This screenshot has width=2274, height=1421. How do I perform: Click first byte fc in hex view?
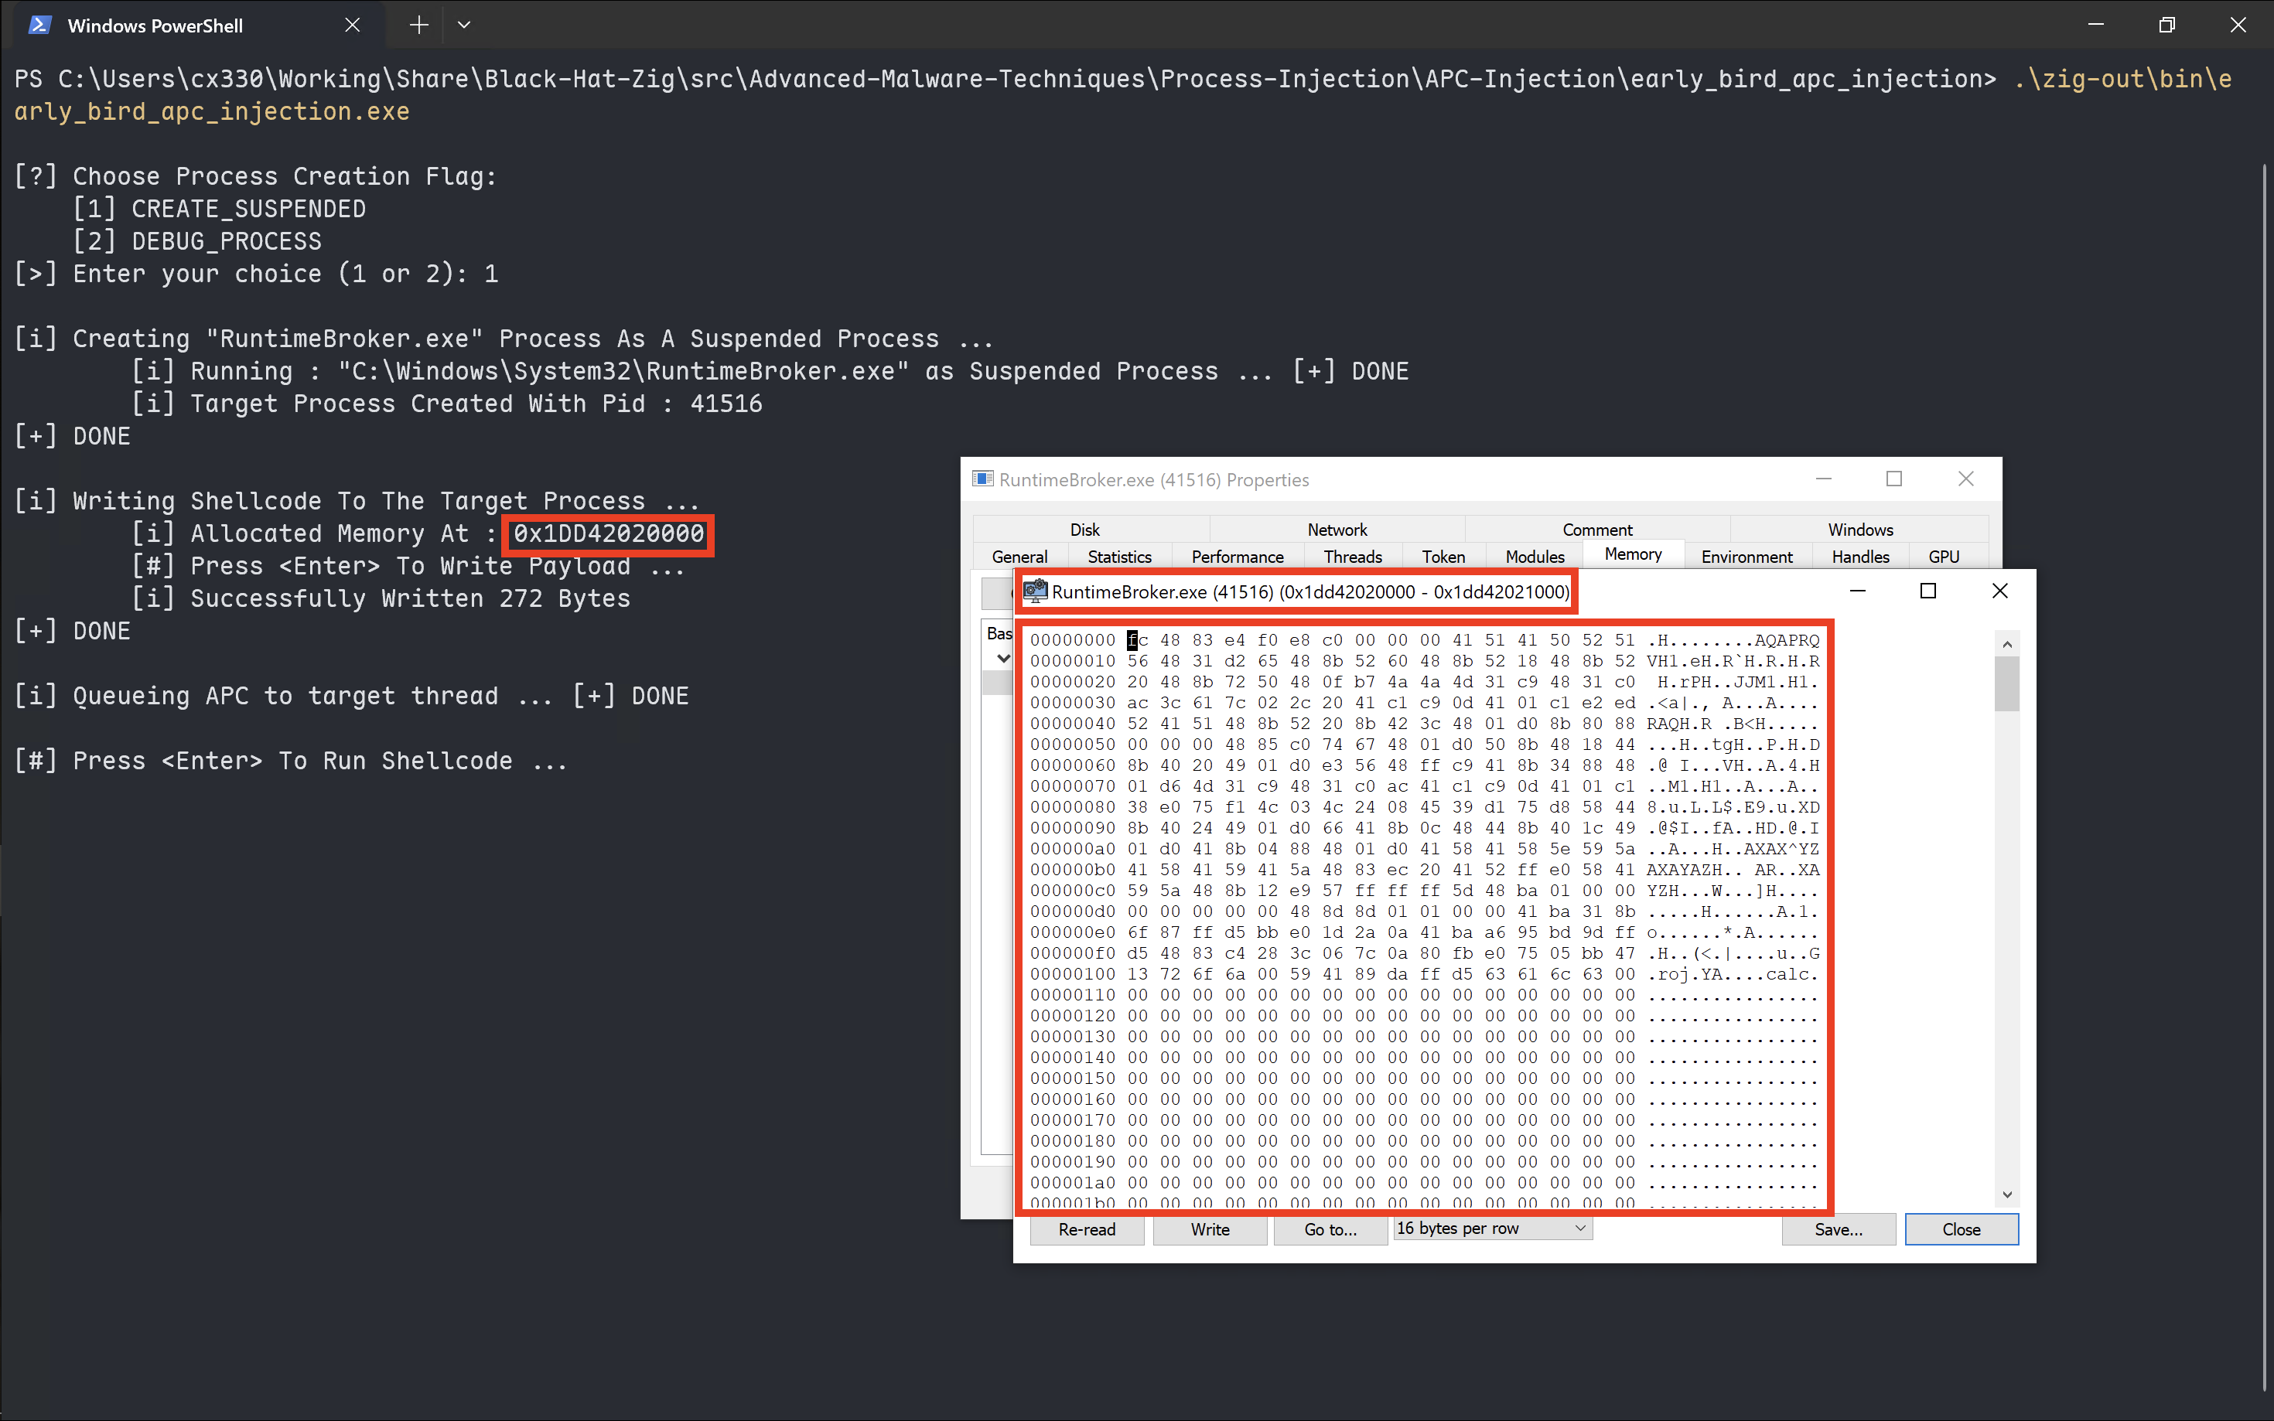click(1138, 640)
